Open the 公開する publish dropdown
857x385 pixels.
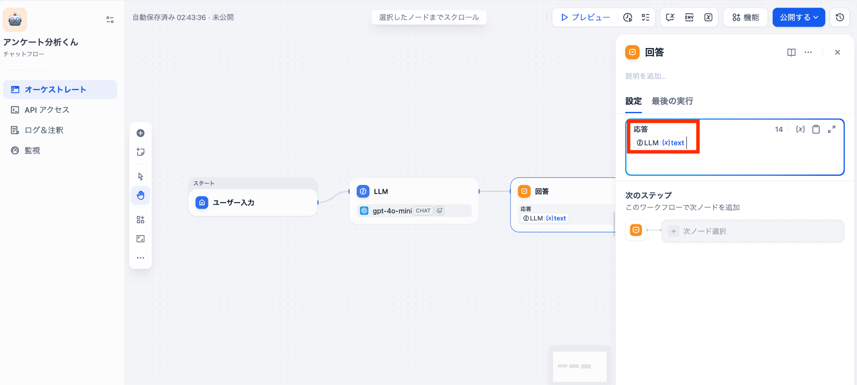[798, 17]
